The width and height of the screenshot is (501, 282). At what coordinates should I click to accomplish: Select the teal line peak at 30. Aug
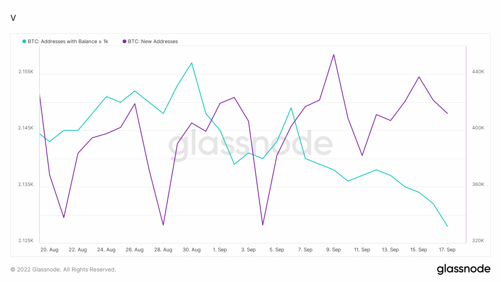pyautogui.click(x=191, y=63)
